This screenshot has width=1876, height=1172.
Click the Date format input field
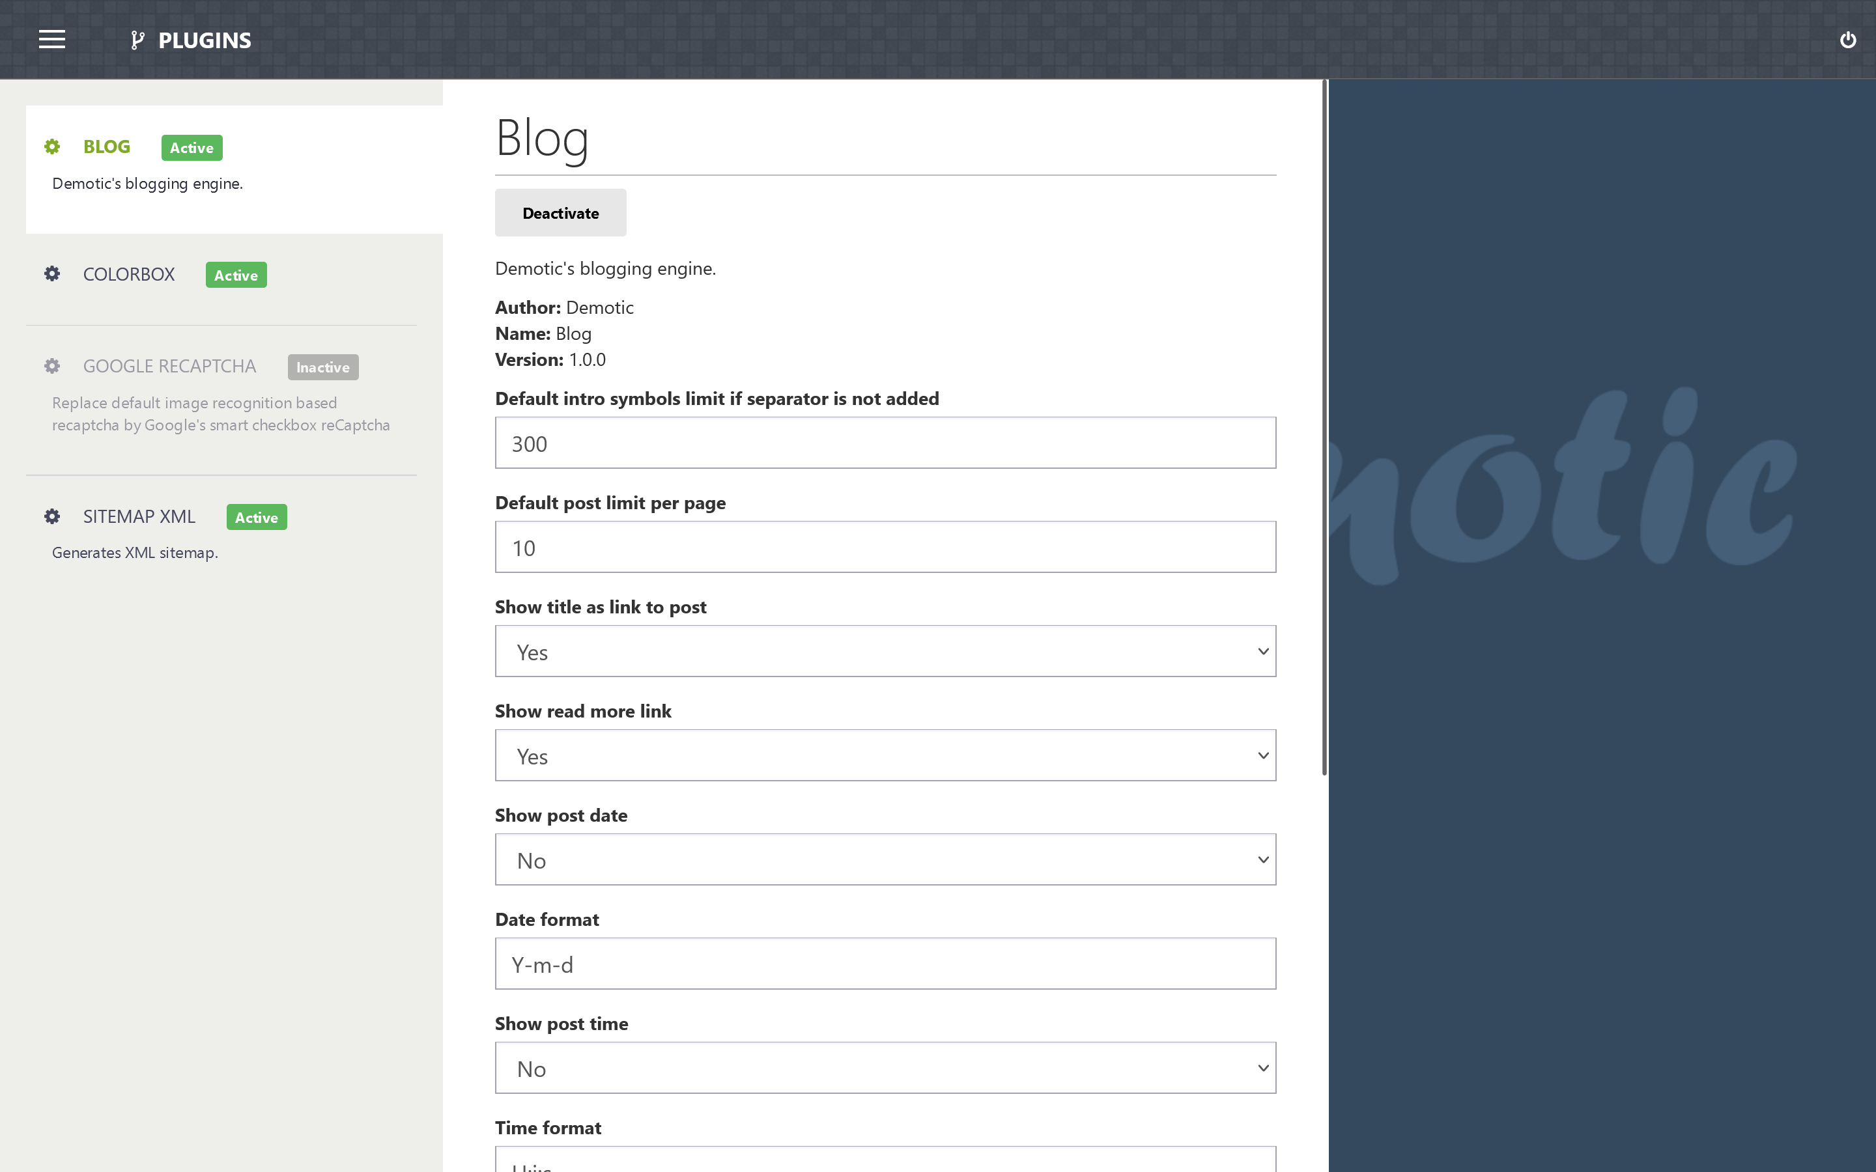[x=885, y=964]
